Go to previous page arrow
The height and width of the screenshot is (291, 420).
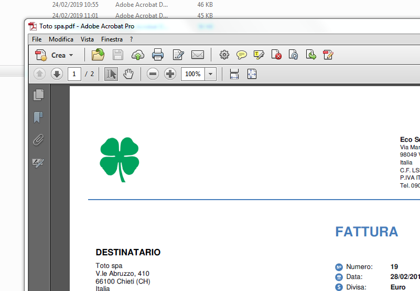click(40, 74)
